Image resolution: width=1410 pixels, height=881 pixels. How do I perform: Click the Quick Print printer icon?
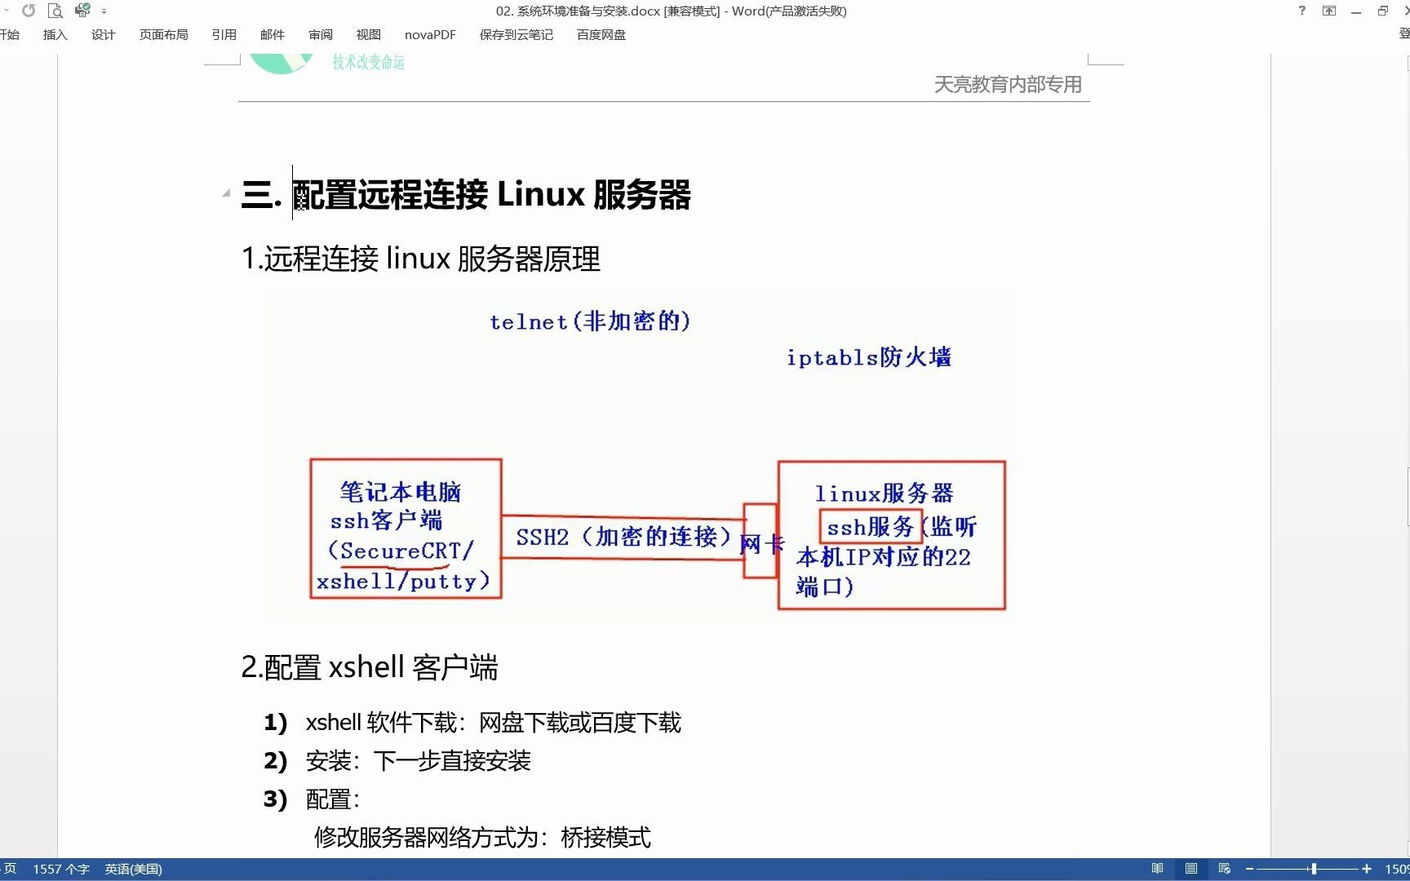(82, 11)
